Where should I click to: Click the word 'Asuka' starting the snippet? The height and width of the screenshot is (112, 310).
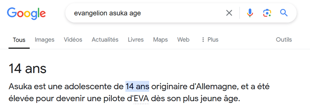coord(19,87)
